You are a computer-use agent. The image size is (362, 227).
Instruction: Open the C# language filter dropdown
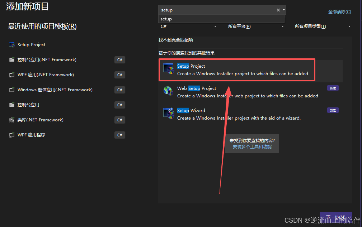click(x=188, y=26)
